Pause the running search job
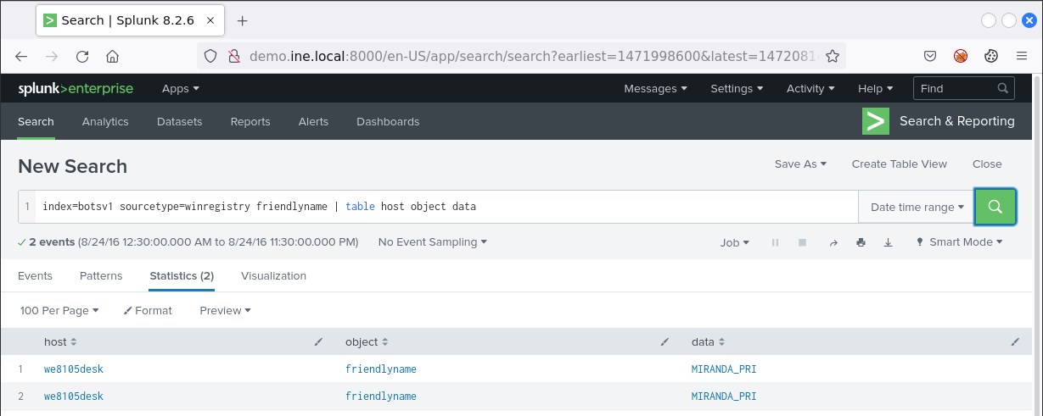This screenshot has height=416, width=1043. tap(775, 242)
